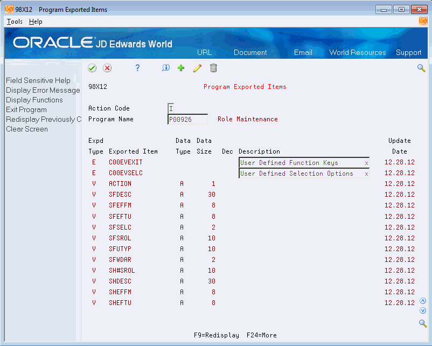Click User Defined Function Keys description field
432x346 pixels.
(x=304, y=163)
